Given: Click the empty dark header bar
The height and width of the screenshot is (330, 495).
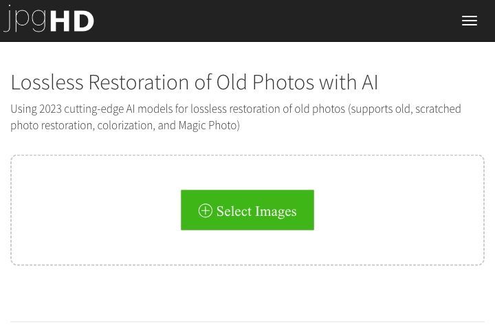Looking at the screenshot, I should (x=278, y=21).
